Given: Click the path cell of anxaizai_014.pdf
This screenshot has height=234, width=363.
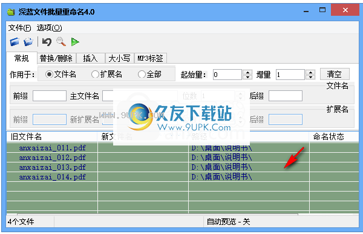Looking at the screenshot, I should (249, 177).
